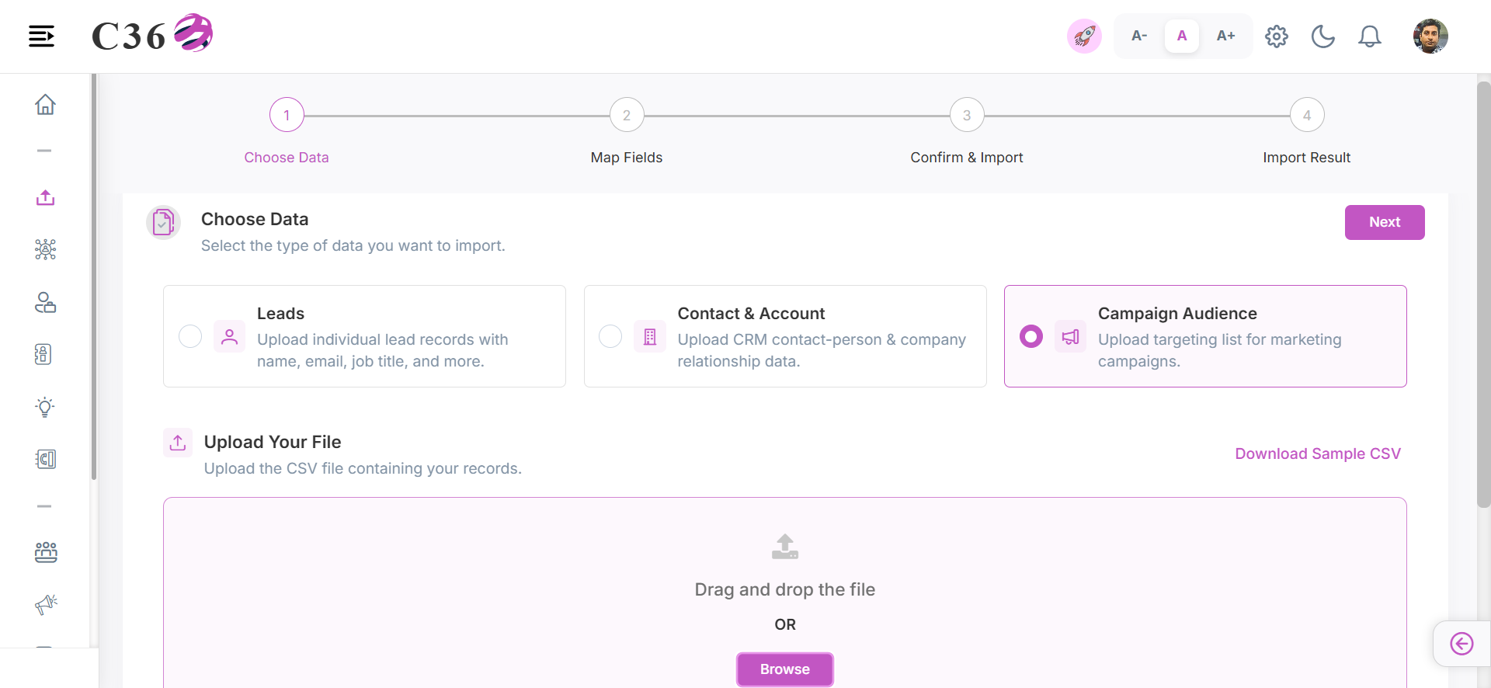The height and width of the screenshot is (688, 1491).
Task: Go to Home in sidebar
Action: [45, 104]
